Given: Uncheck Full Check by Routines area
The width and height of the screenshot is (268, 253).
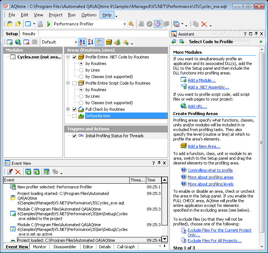Looking at the screenshot, I should click(74, 109).
